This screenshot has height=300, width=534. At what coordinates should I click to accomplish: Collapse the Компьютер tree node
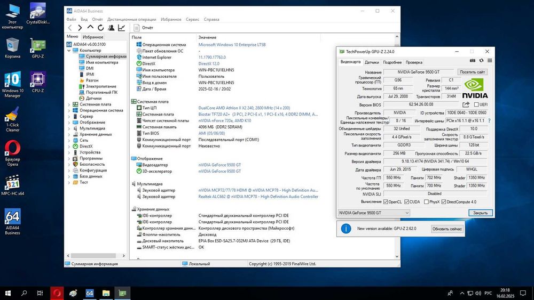click(x=69, y=51)
